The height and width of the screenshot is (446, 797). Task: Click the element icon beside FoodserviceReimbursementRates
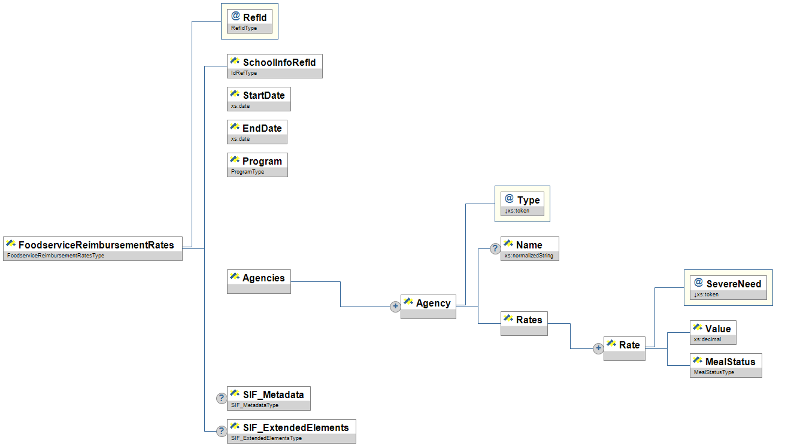point(11,244)
